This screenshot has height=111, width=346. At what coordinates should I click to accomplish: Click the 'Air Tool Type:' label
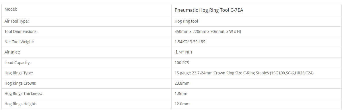pyautogui.click(x=16, y=21)
